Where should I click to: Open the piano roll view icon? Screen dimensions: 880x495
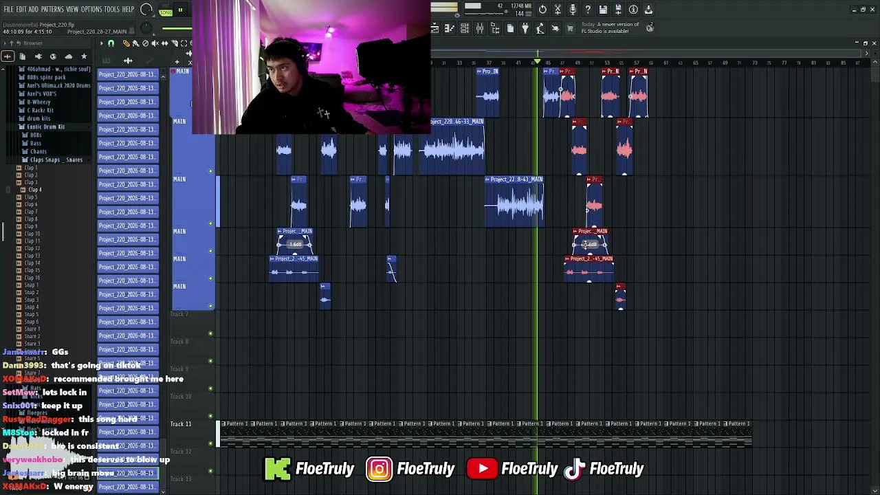[x=450, y=28]
